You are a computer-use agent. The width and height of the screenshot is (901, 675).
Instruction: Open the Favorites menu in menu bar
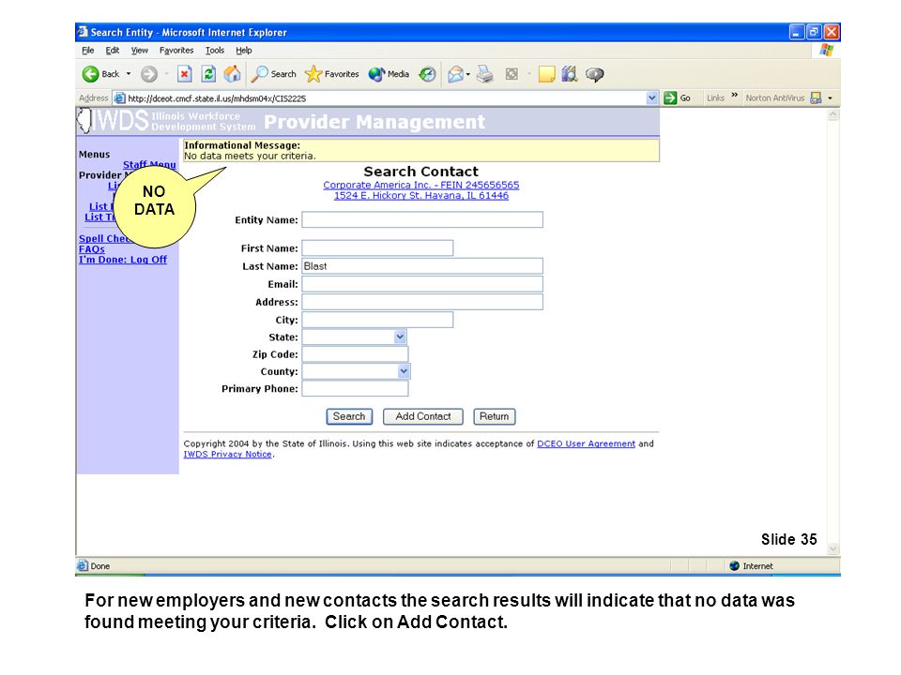tap(176, 51)
